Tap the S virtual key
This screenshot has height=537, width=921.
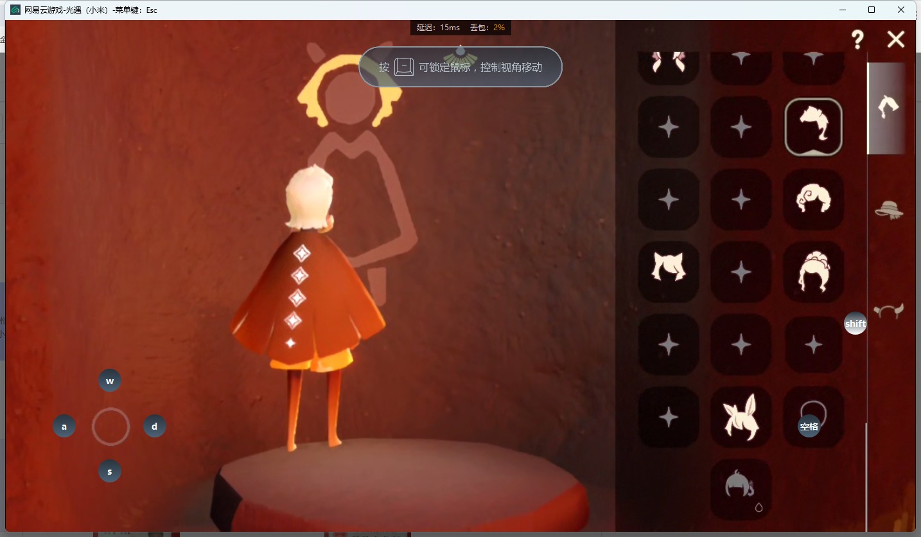tap(110, 471)
